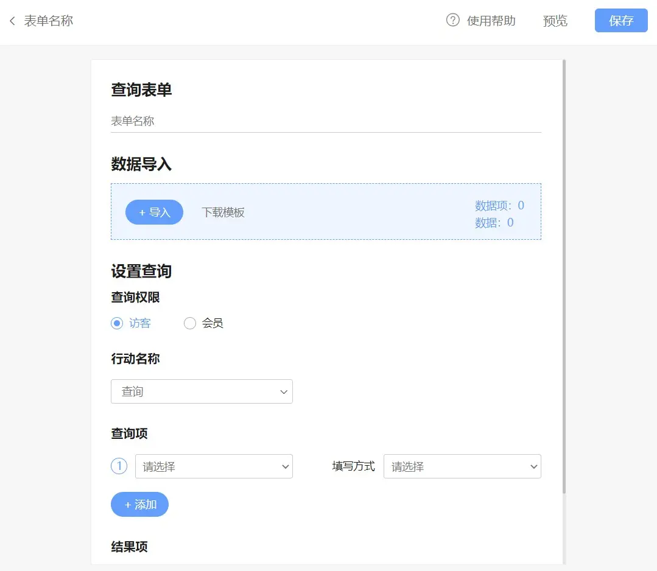Download the template via 下载模板

[223, 212]
